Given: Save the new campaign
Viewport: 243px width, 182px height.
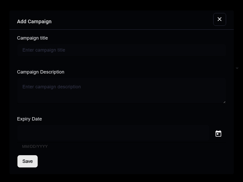Looking at the screenshot, I should (x=28, y=161).
